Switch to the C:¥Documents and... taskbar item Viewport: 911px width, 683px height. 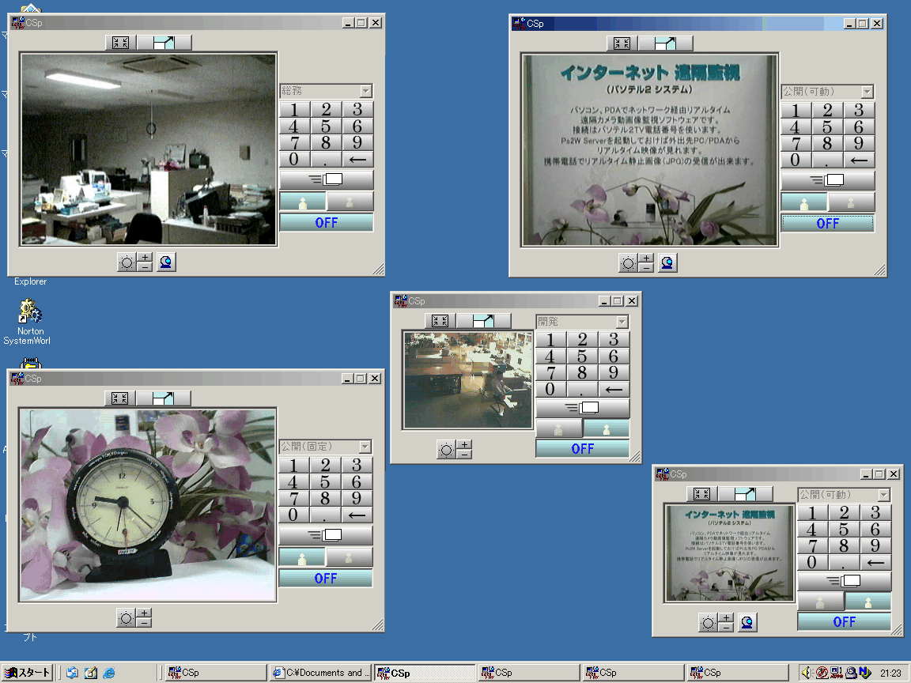(x=319, y=673)
